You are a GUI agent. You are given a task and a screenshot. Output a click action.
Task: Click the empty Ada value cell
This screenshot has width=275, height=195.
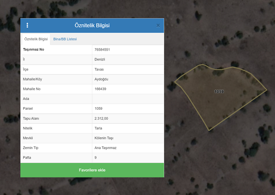128,99
